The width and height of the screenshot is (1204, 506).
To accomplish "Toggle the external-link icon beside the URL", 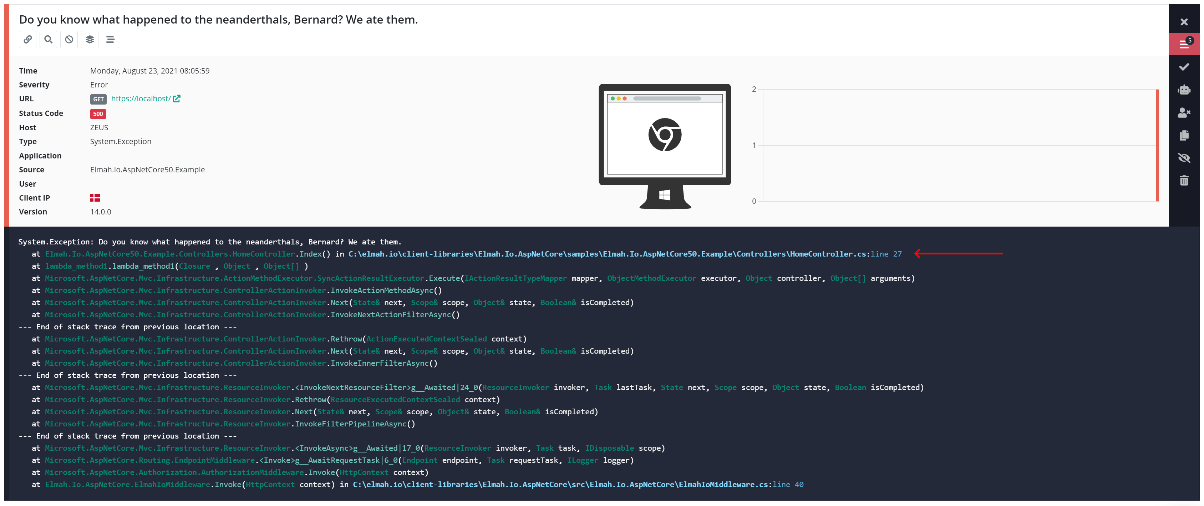I will coord(176,98).
